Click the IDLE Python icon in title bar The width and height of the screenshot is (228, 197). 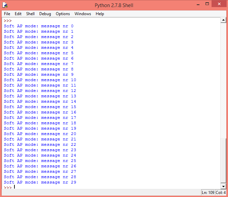[x=5, y=5]
